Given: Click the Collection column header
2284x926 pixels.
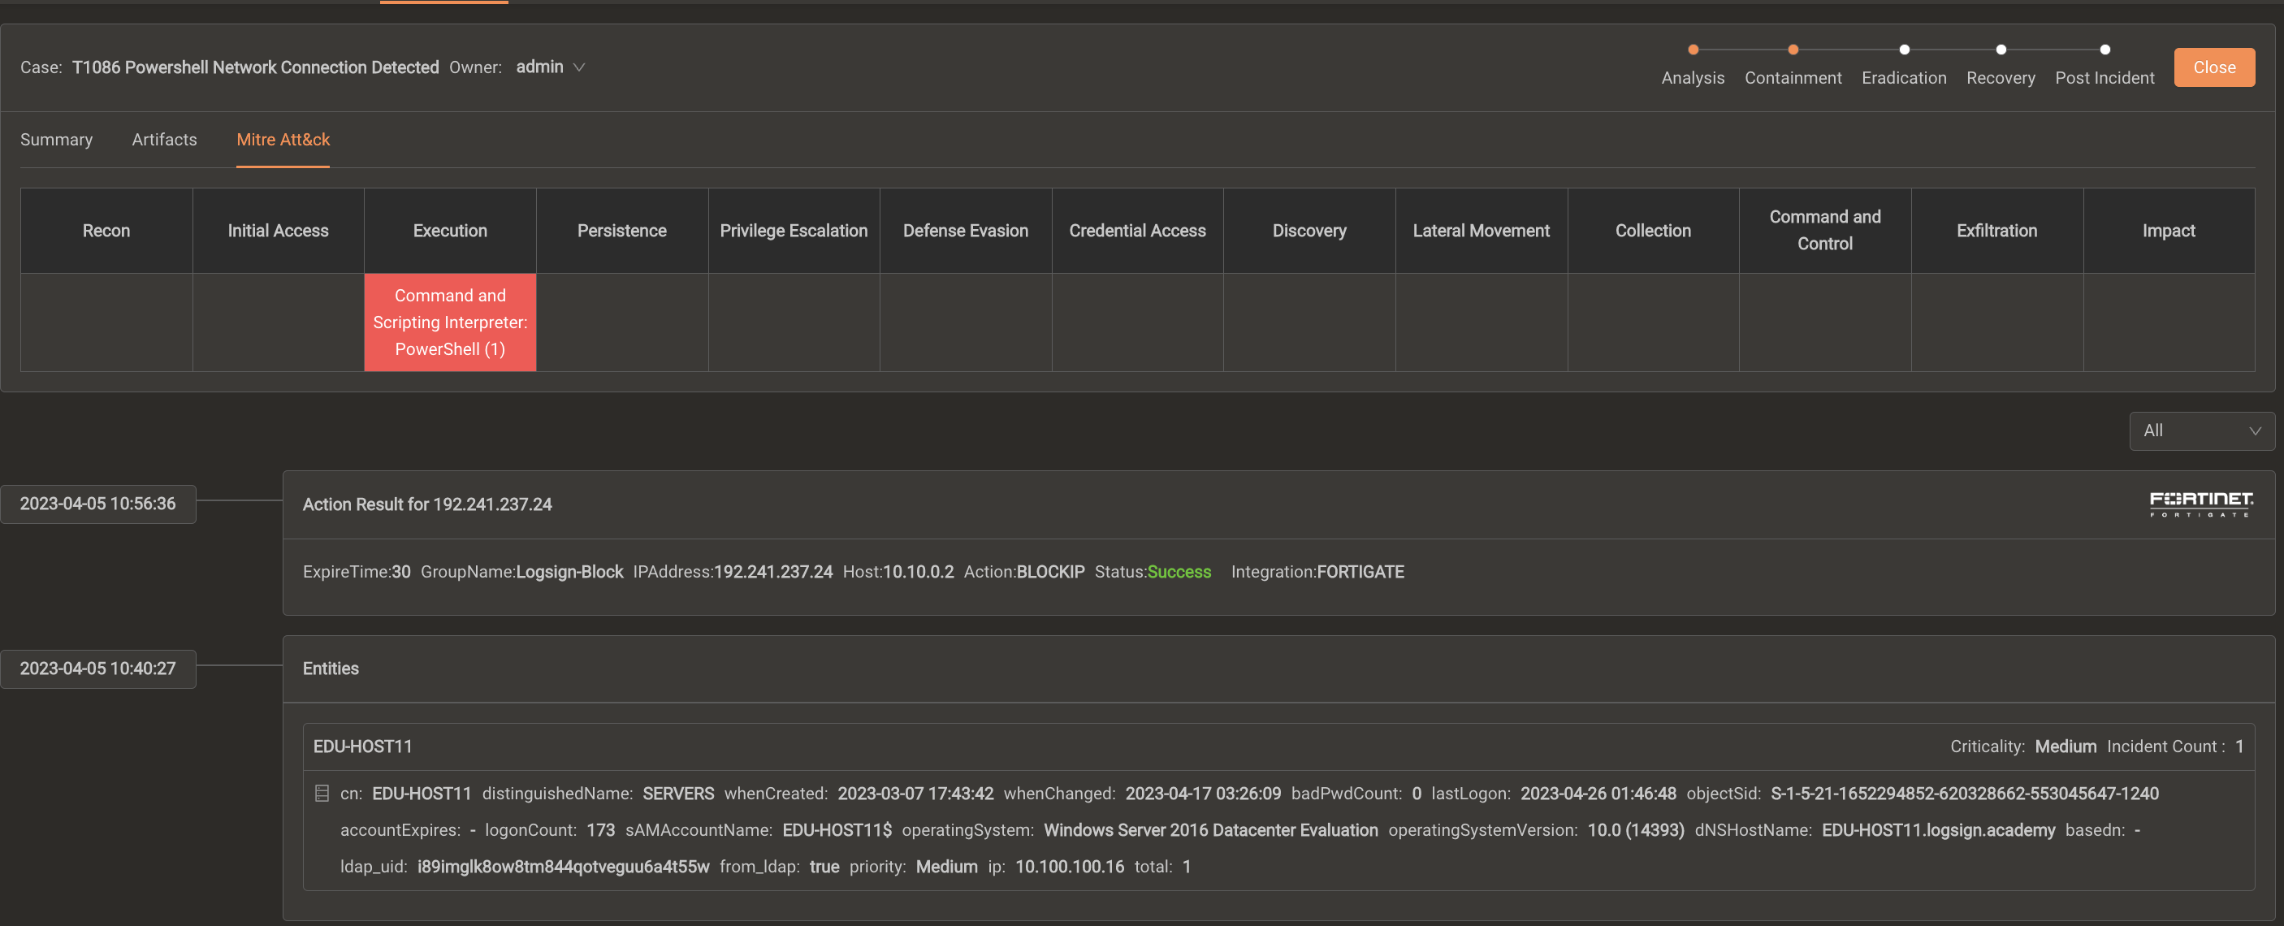Looking at the screenshot, I should 1653,231.
